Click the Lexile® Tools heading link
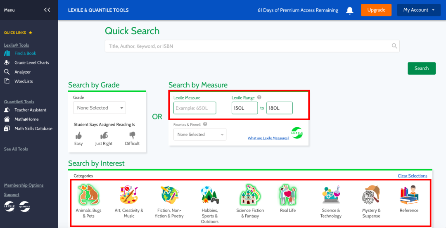 (x=16, y=45)
